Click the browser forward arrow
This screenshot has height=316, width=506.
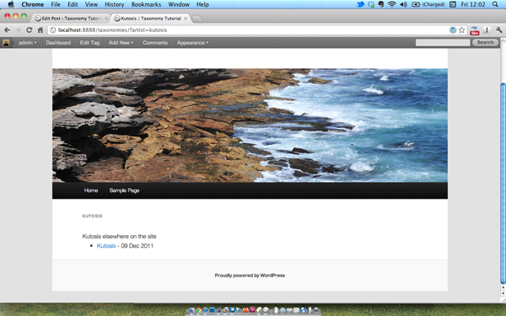click(18, 30)
